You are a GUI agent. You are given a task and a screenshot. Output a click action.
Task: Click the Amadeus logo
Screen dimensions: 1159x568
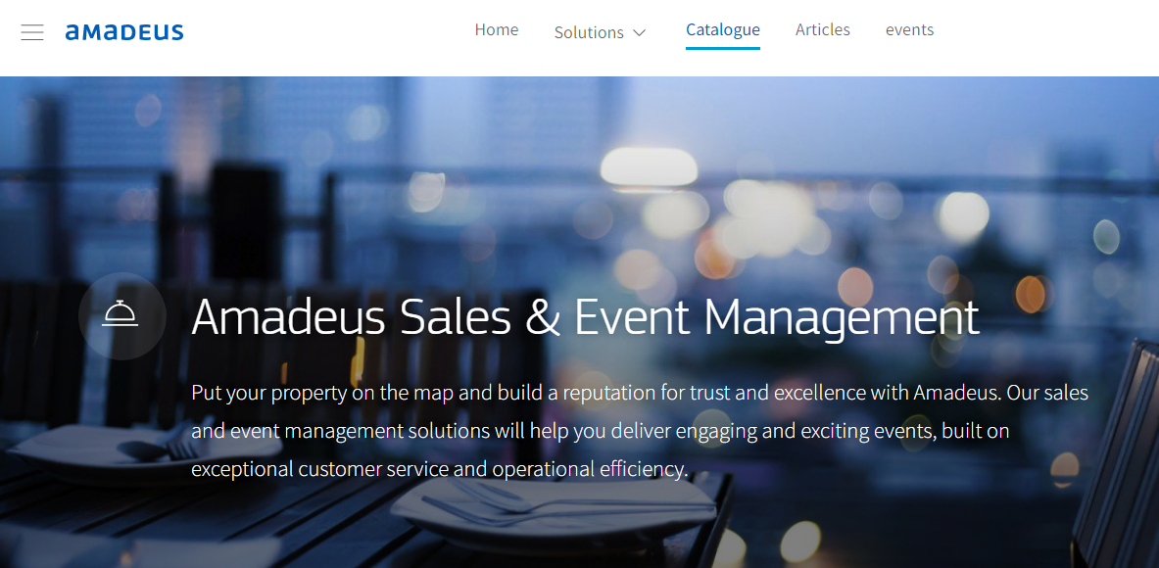click(x=124, y=31)
